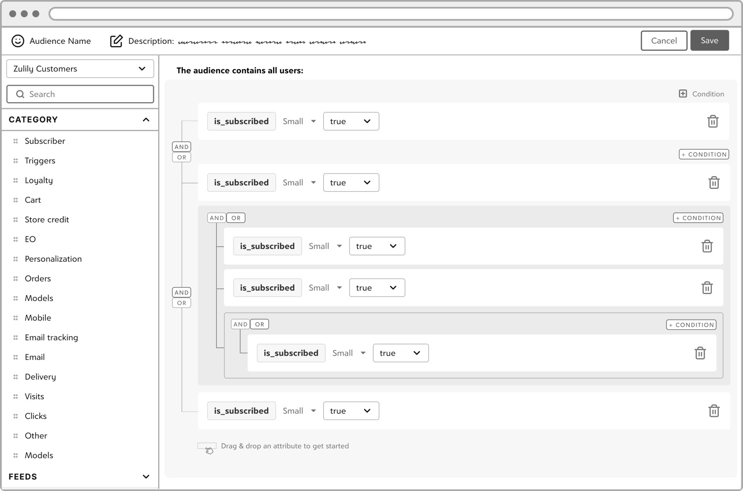Set lower top-level connector to OR

tap(181, 303)
